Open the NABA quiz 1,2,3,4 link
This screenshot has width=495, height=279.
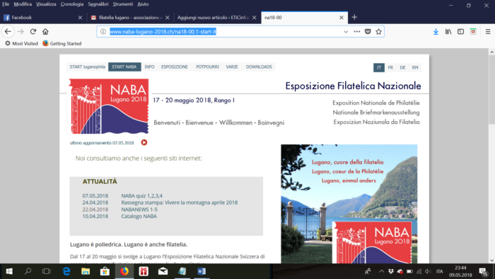click(141, 195)
